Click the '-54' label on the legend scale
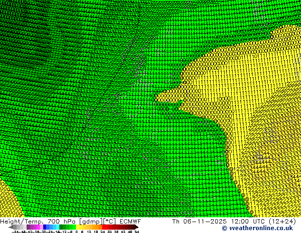 15,232
